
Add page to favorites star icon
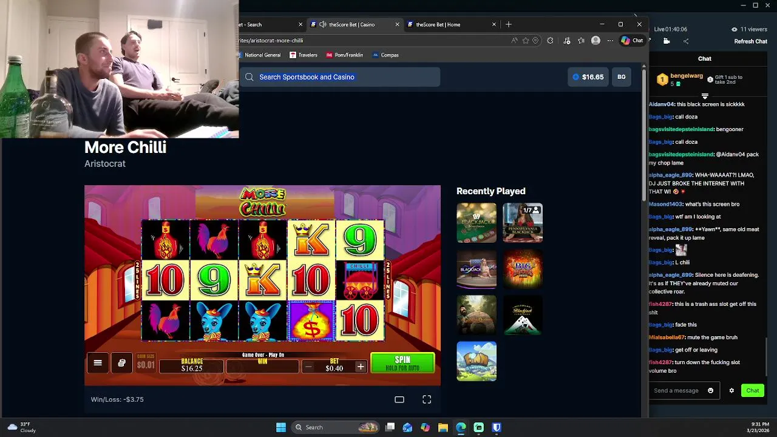point(526,41)
